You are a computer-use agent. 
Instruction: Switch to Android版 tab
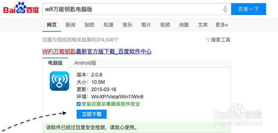point(85,63)
